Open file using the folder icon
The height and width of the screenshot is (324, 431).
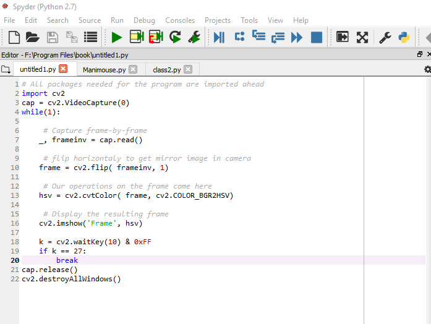32,37
